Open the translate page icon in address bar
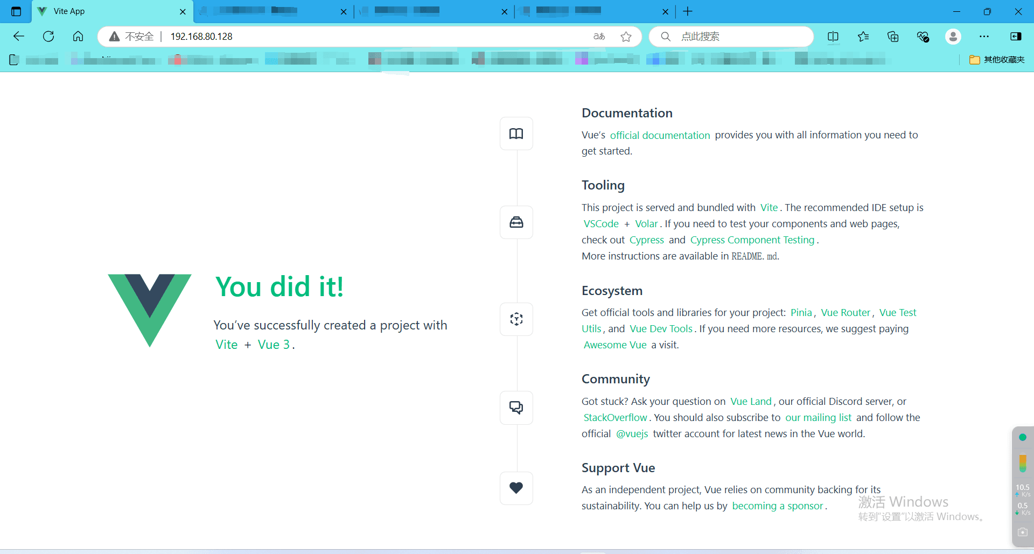This screenshot has width=1034, height=554. (x=599, y=37)
